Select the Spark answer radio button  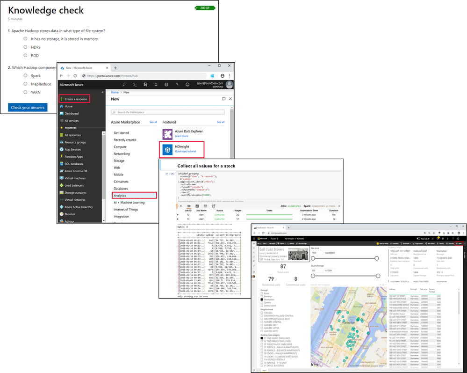(x=25, y=75)
